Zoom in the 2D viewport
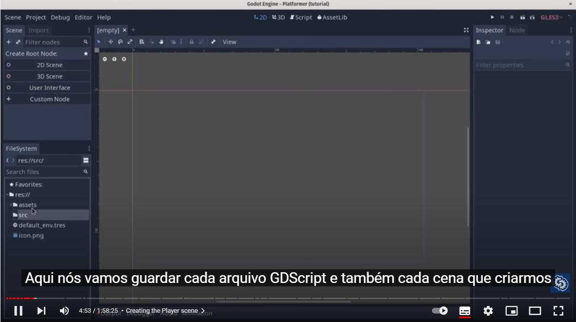The image size is (576, 322). click(x=124, y=59)
